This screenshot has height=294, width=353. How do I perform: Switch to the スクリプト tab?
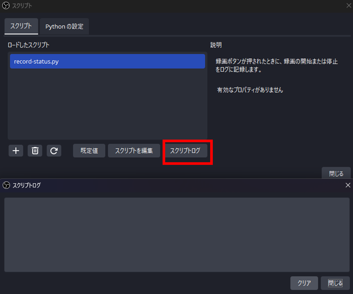click(21, 26)
